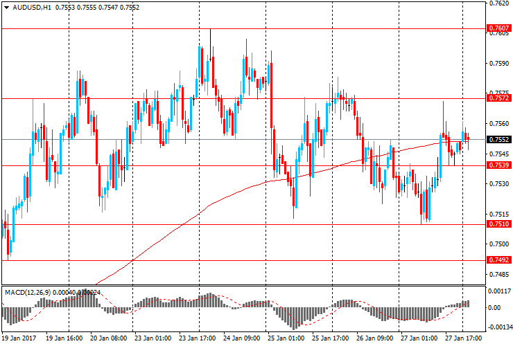513x346 pixels.
Task: Click the 19 Jan 2017 date label
Action: click(x=20, y=339)
